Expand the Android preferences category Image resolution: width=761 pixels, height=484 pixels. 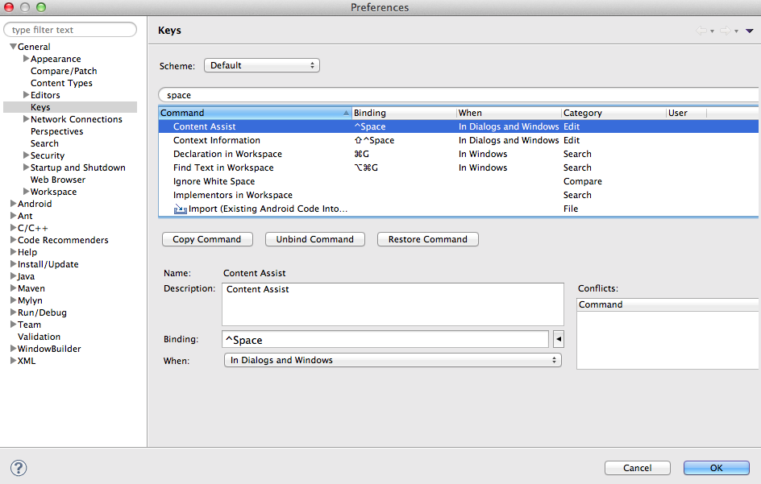point(11,204)
